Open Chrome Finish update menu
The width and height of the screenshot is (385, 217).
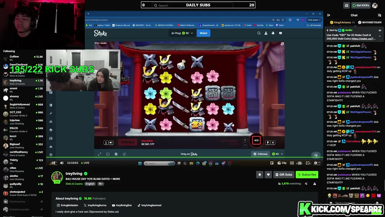pos(314,20)
